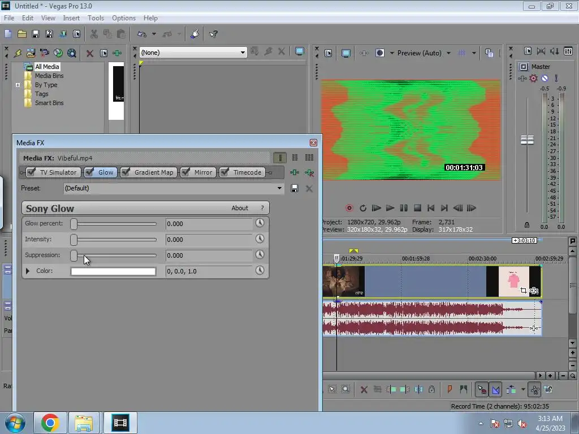Toggle loop playback
Screen dimensions: 579x434
[362, 208]
